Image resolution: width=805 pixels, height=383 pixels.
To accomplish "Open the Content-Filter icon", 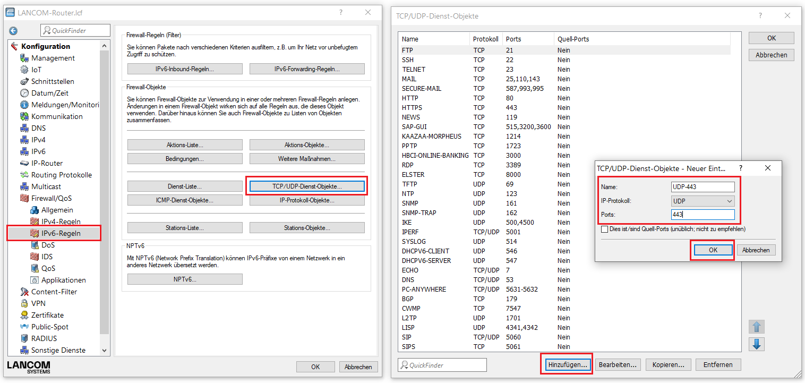I will coord(24,292).
